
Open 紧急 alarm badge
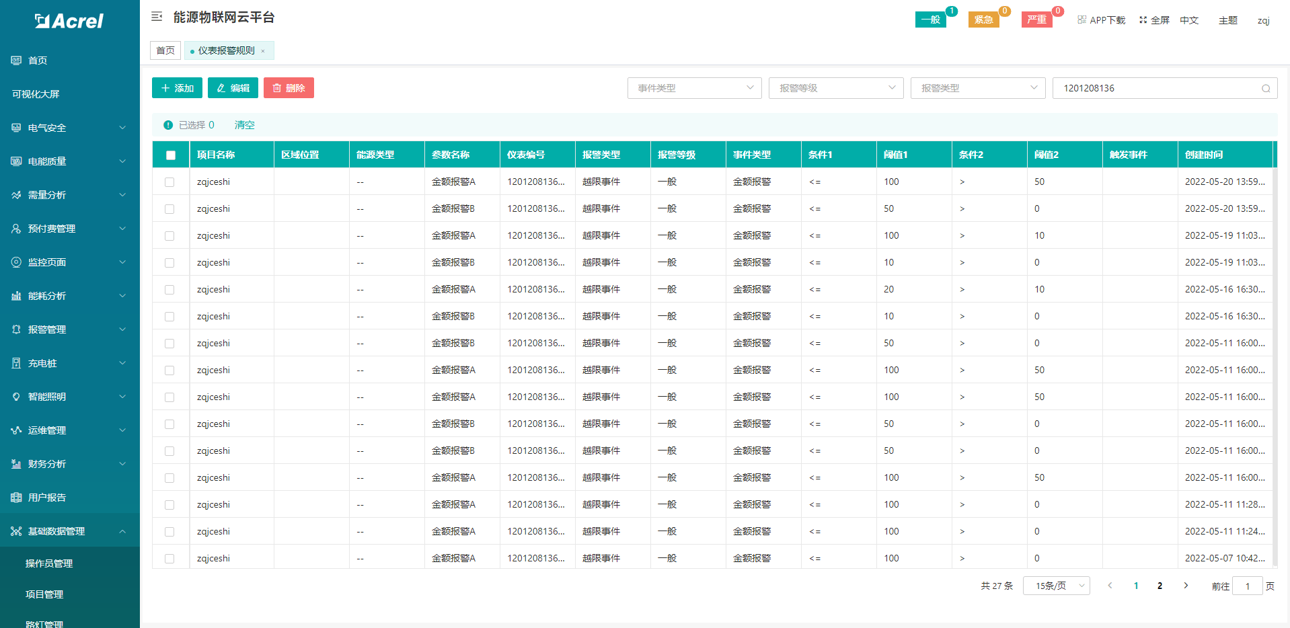pyautogui.click(x=983, y=19)
